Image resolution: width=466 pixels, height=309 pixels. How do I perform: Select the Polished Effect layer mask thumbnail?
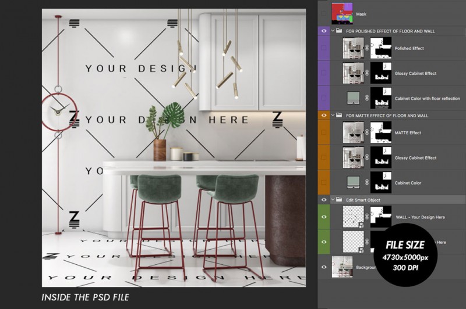[x=381, y=48]
